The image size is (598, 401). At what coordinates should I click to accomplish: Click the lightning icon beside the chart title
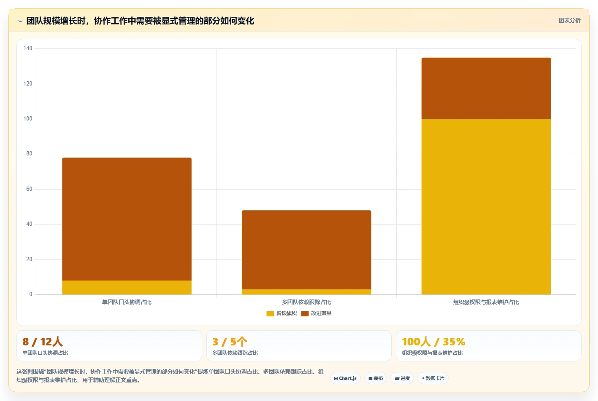(x=20, y=21)
